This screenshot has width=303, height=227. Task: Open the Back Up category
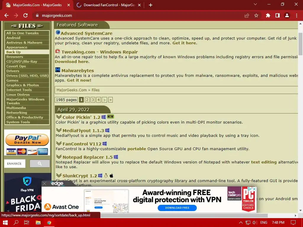pos(27,52)
